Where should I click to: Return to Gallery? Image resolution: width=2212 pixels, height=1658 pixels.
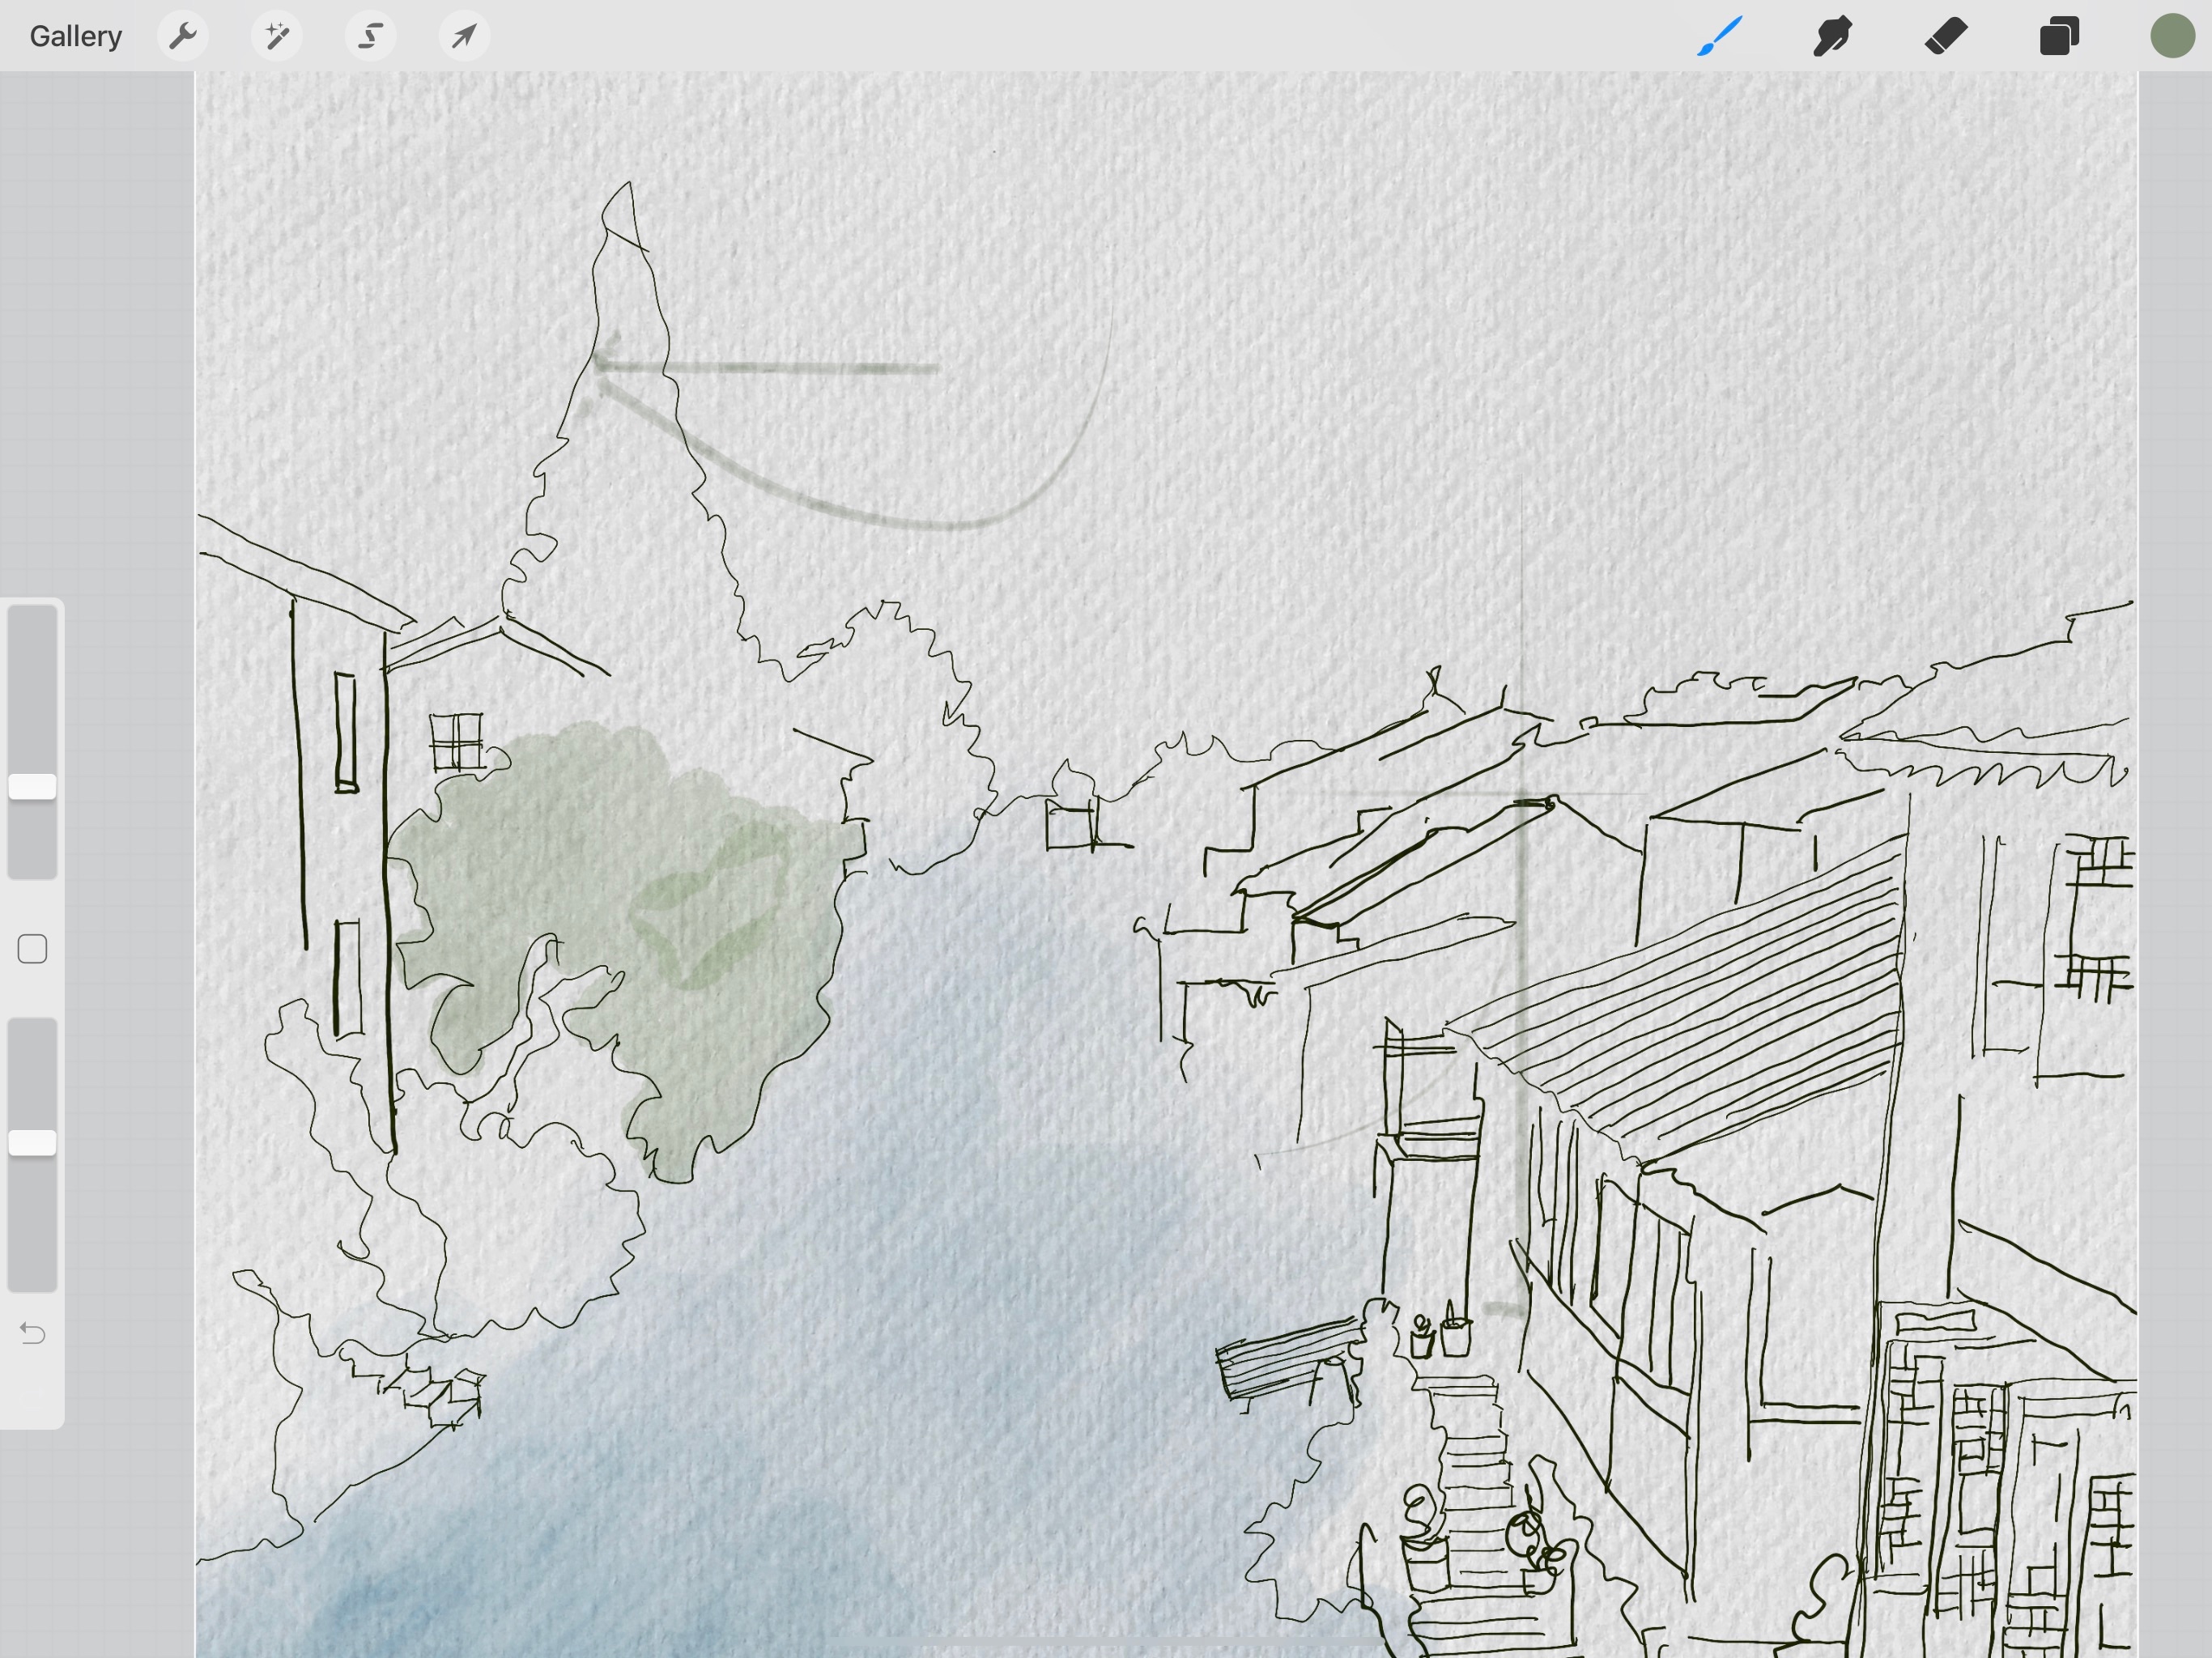75,37
